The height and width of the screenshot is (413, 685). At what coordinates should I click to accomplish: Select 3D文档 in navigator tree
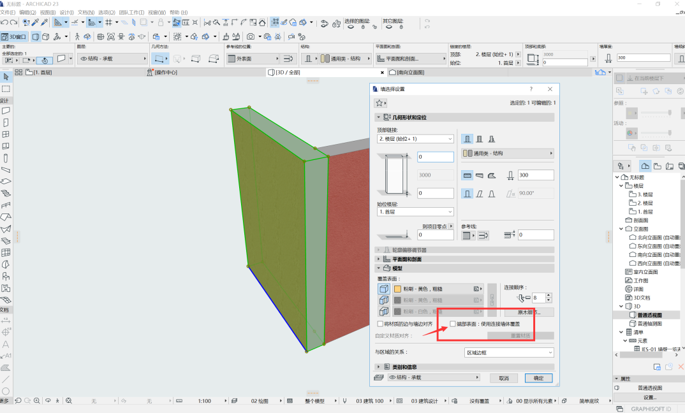[x=642, y=298]
